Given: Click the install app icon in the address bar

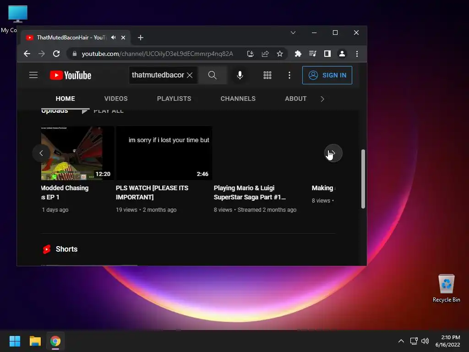Looking at the screenshot, I should click(x=251, y=54).
